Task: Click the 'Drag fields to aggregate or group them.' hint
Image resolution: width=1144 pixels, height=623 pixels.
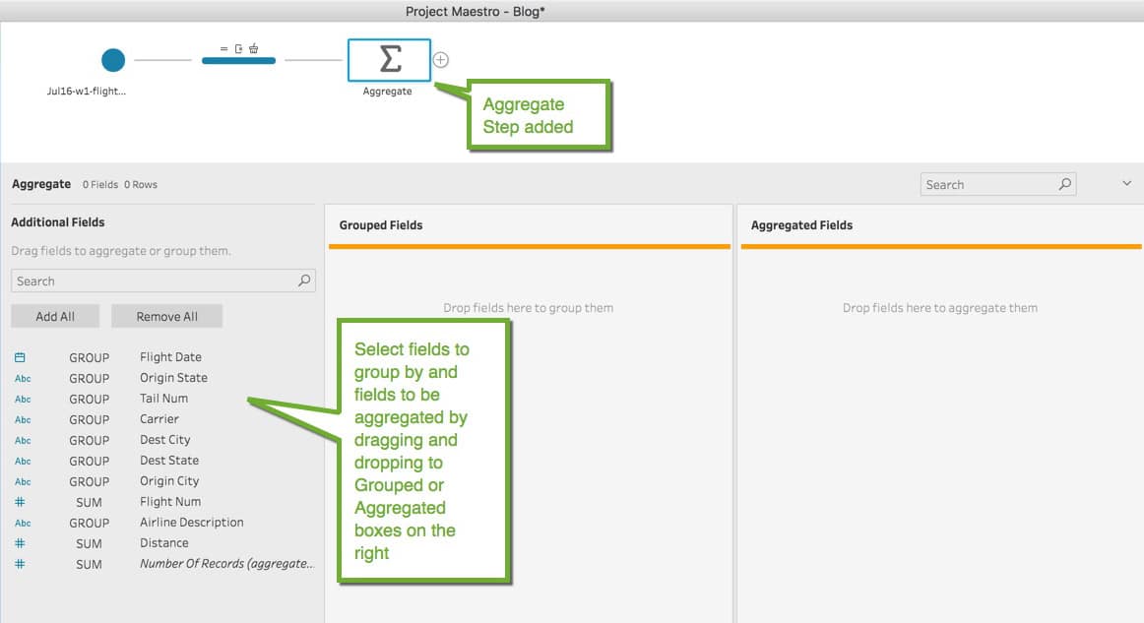Action: [x=121, y=251]
